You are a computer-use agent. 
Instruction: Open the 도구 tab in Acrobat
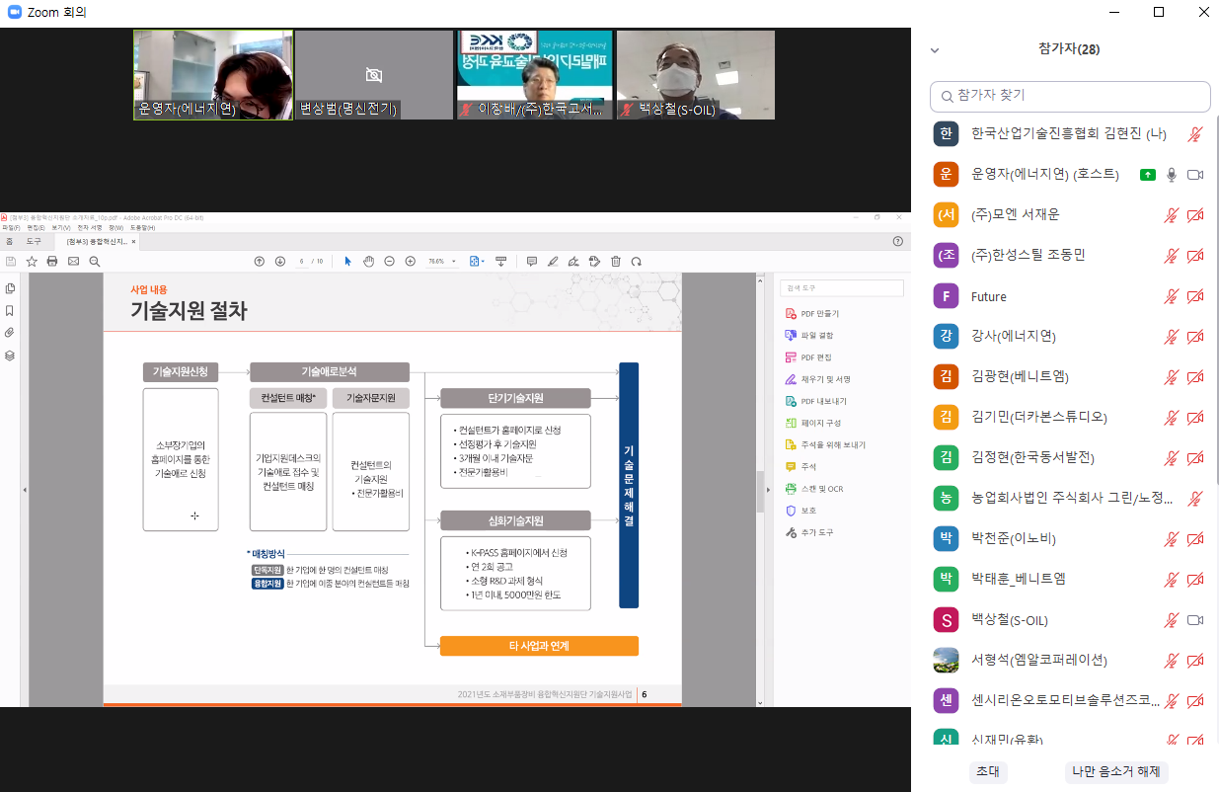tap(34, 241)
